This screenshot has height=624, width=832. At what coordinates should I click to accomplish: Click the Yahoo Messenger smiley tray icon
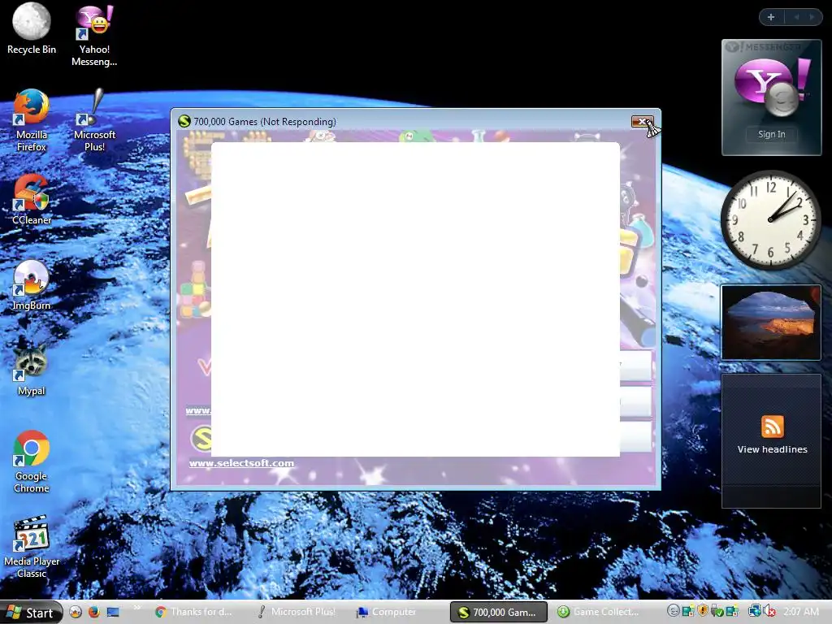(x=674, y=611)
